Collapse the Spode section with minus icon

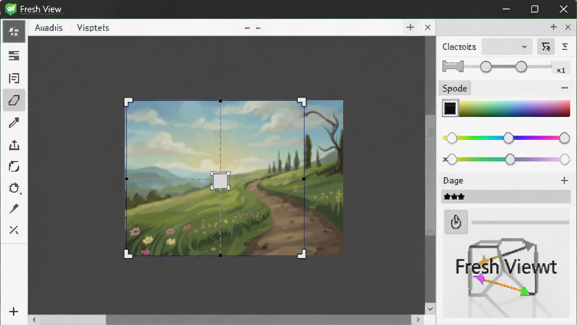(x=565, y=87)
